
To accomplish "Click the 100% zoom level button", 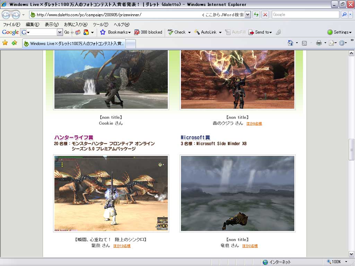I will (x=334, y=262).
